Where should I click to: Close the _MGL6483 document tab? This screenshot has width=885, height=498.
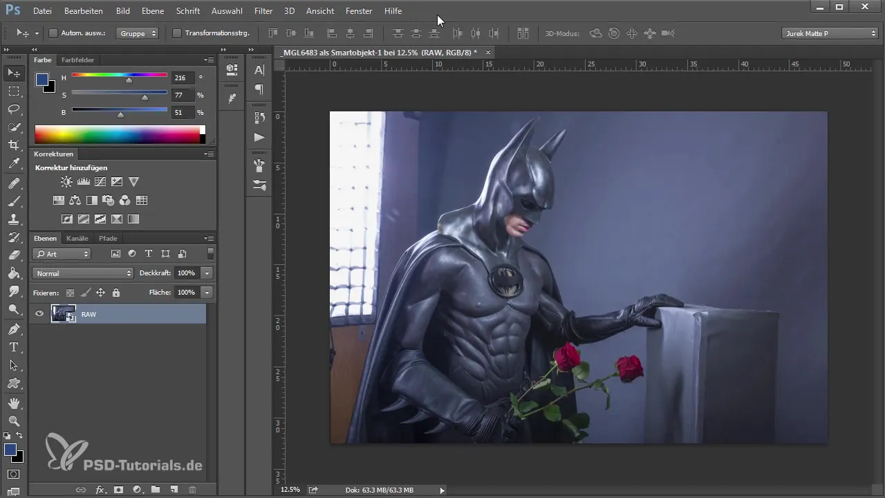(488, 53)
